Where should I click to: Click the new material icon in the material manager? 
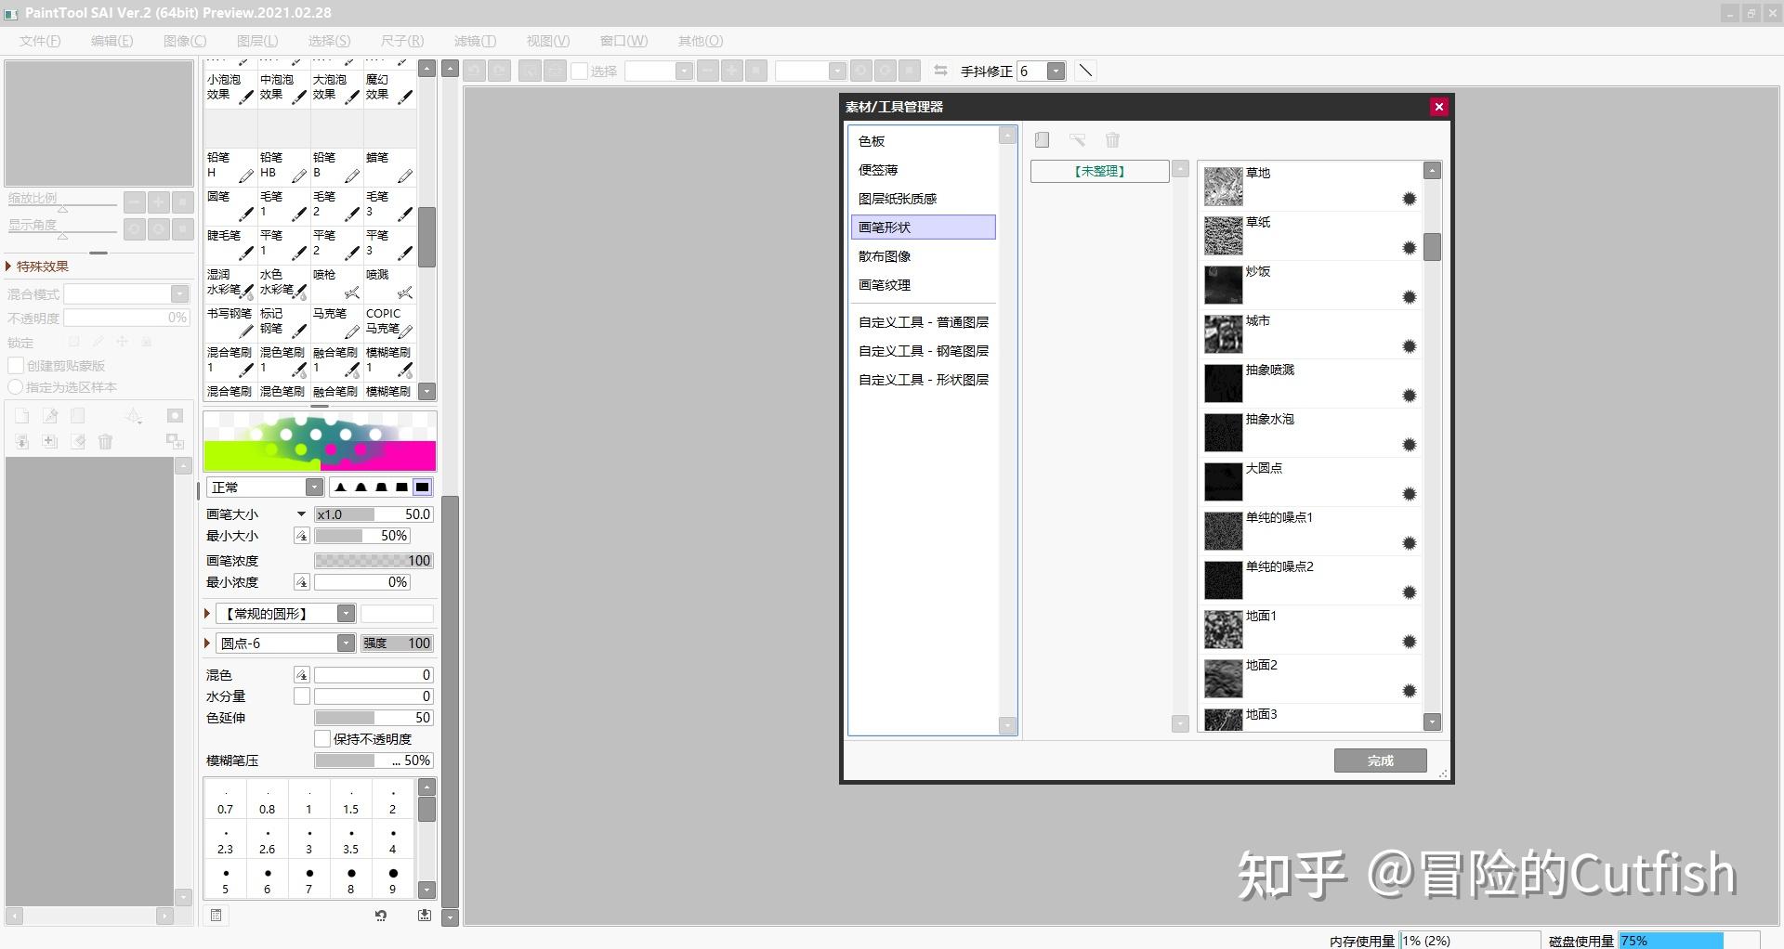coord(1042,139)
